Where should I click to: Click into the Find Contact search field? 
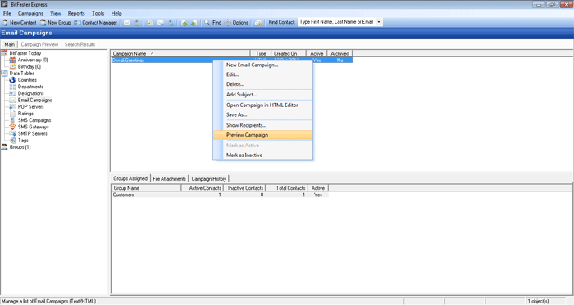(x=337, y=22)
